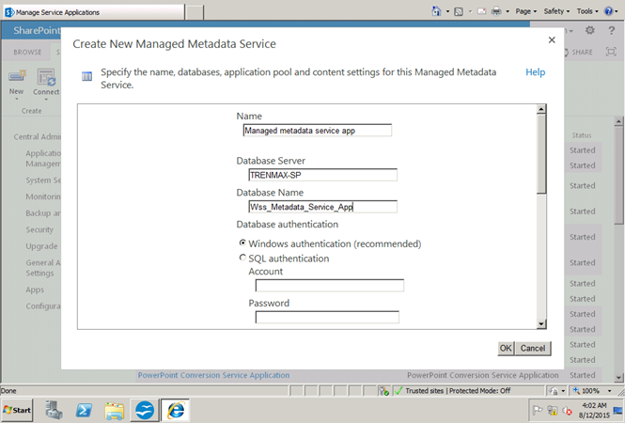
Task: Click the system clock 4:02 AM
Action: click(594, 405)
